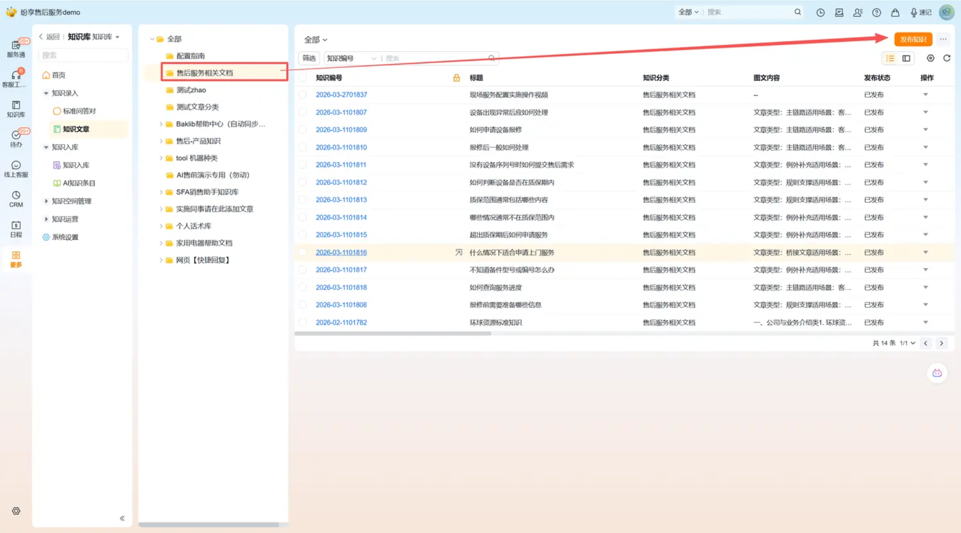Check the row for 环球资源标准知识
Viewport: 961px width, 533px height.
(303, 322)
